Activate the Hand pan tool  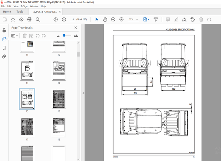point(105,20)
